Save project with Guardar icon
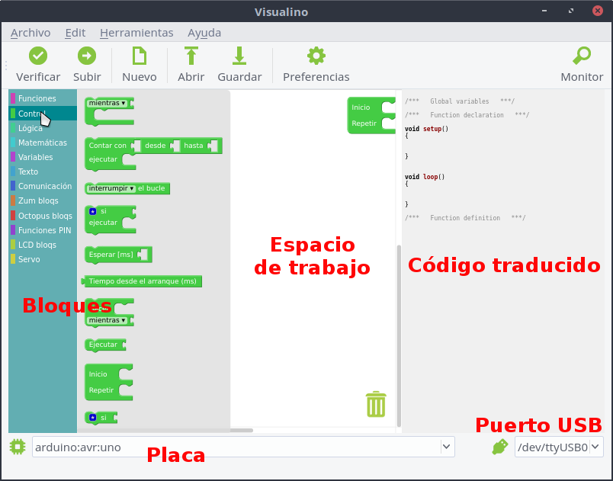Viewport: 613px width, 481px height. pyautogui.click(x=239, y=56)
